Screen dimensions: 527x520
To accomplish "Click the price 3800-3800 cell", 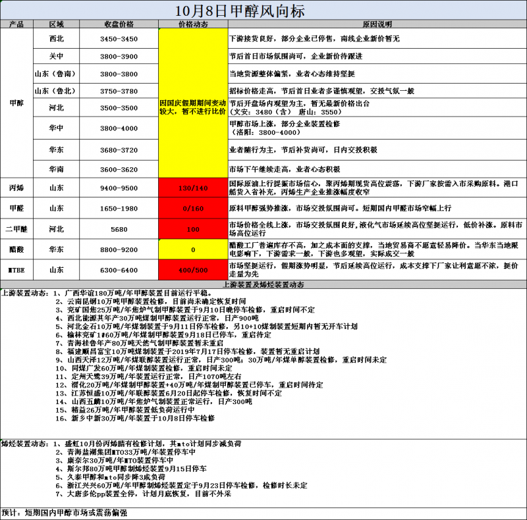I will coord(119,74).
